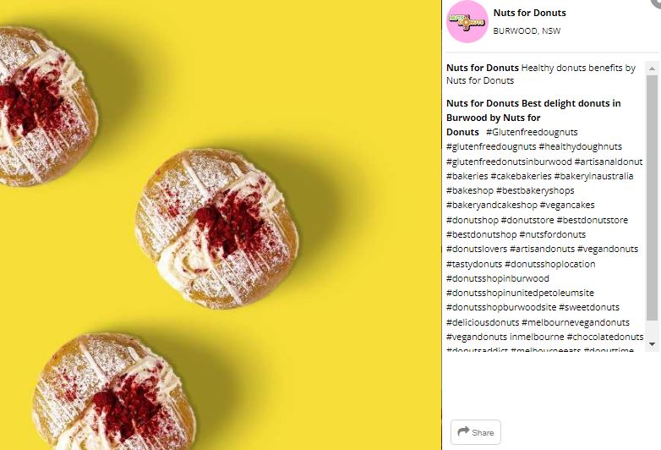
Task: Click the Share button
Action: 476,432
